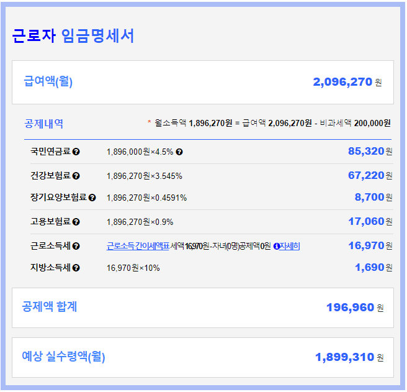This screenshot has width=407, height=392.
Task: Click help icon beside 국민연금료 label
Action: [76, 152]
